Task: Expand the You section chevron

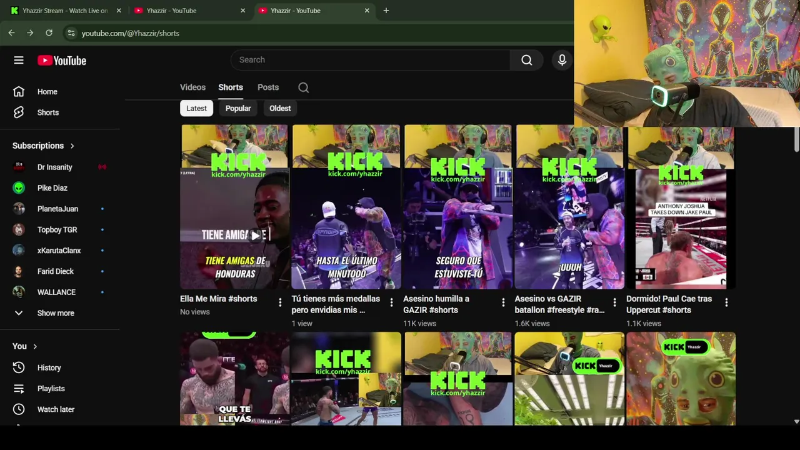Action: coord(35,346)
